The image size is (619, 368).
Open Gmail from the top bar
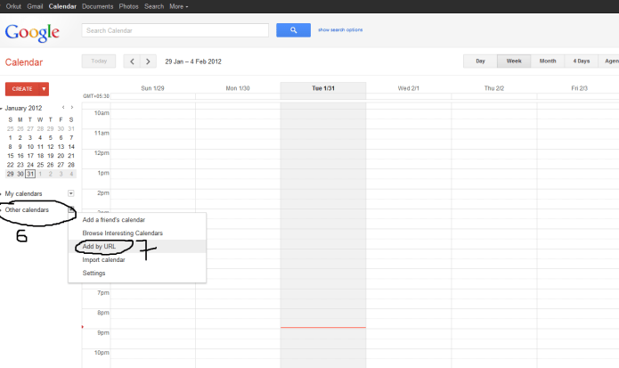[x=35, y=6]
